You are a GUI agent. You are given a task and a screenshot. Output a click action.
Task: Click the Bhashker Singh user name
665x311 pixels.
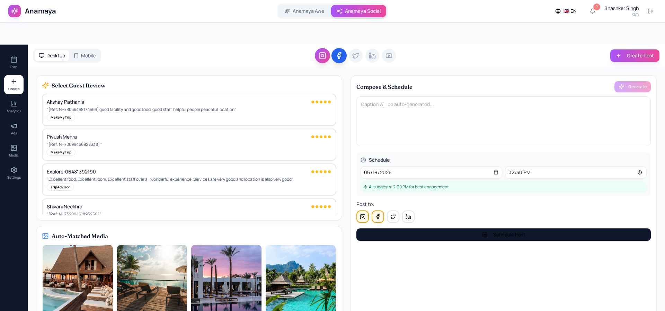point(621,8)
